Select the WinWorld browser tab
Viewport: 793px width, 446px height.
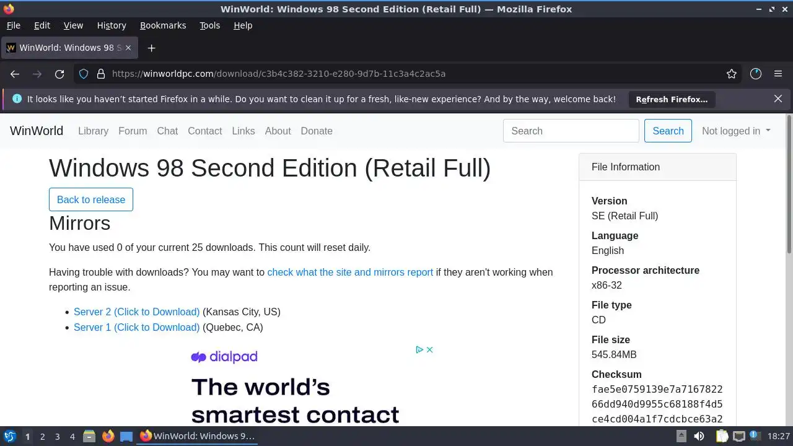[x=70, y=48]
